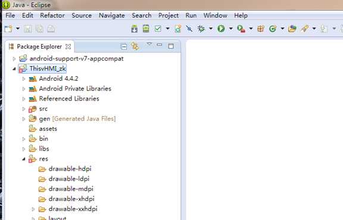Open the Edit menu
Image resolution: width=343 pixels, height=220 pixels.
[x=27, y=15]
